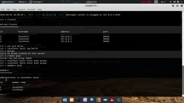
Task: Open the Terminal menu in the window menu bar
Action: pyautogui.click(x=31, y=9)
